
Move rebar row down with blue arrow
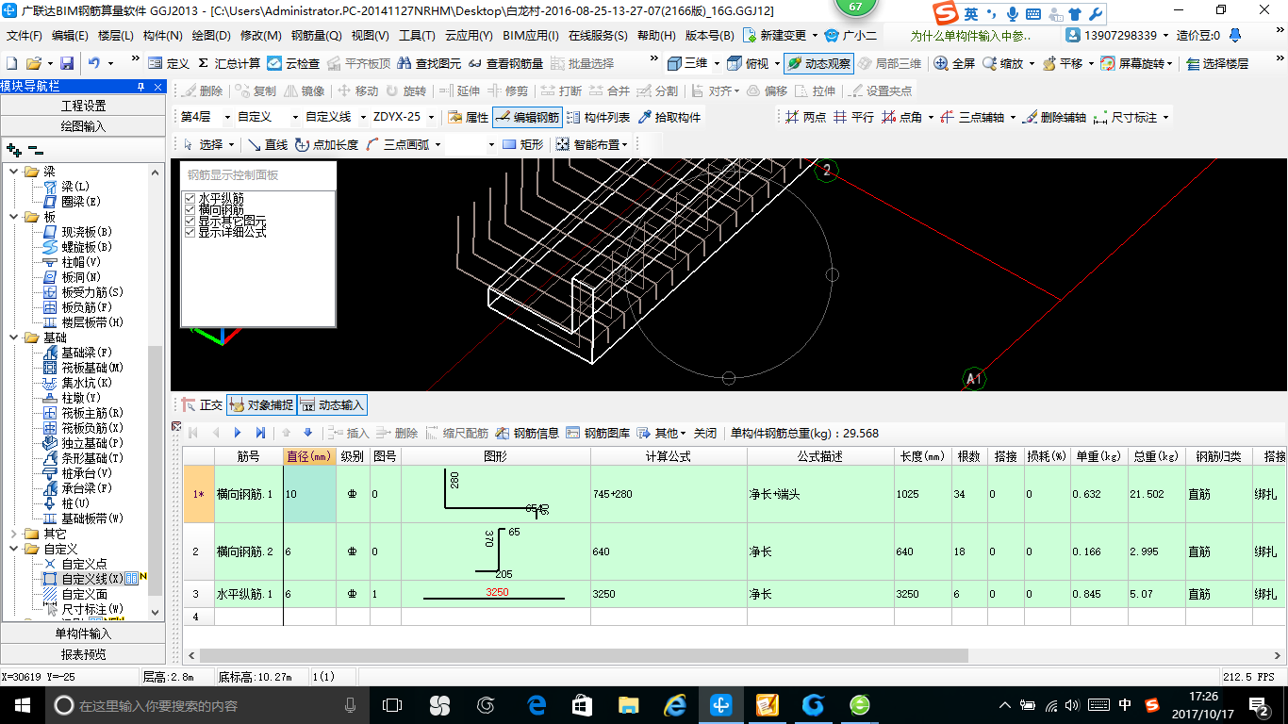(307, 433)
